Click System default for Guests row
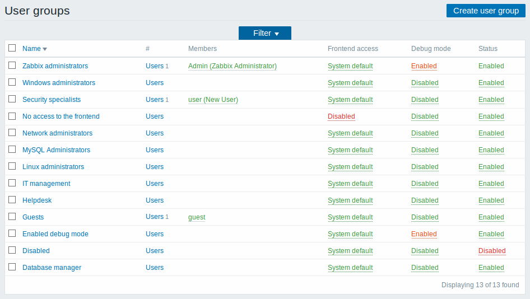The width and height of the screenshot is (530, 299). pyautogui.click(x=350, y=217)
